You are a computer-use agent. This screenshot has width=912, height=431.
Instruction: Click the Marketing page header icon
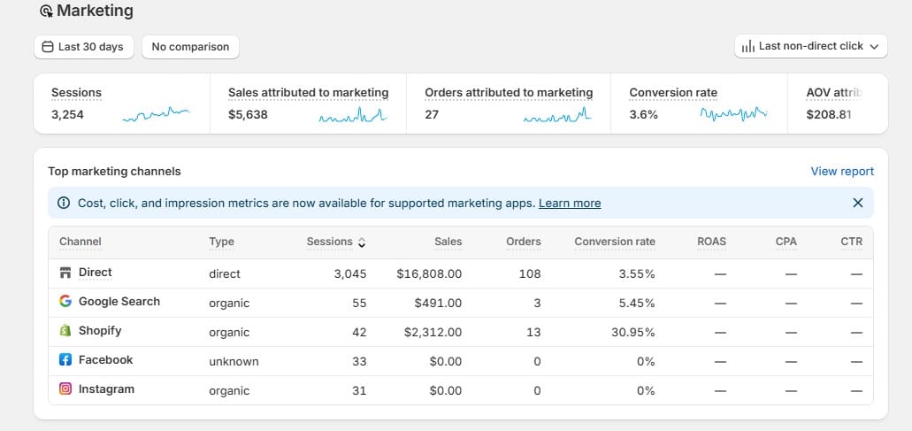click(47, 11)
